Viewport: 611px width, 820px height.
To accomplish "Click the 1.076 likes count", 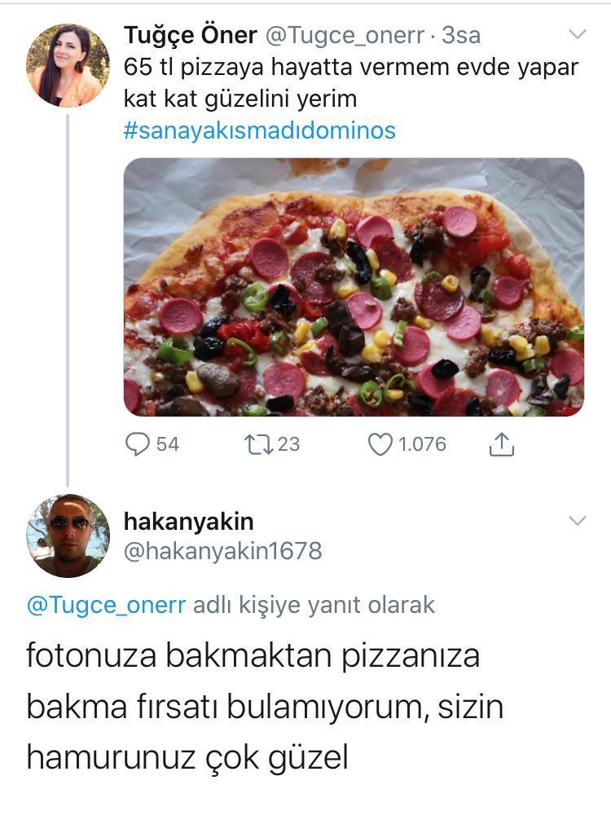I will 421,443.
